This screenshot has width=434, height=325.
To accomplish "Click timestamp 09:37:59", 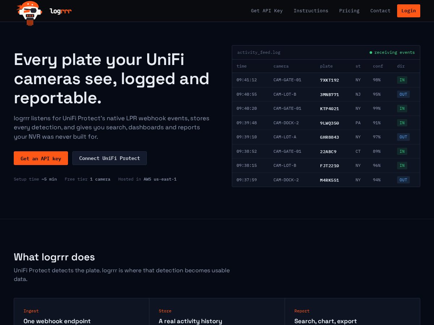I will pyautogui.click(x=247, y=180).
